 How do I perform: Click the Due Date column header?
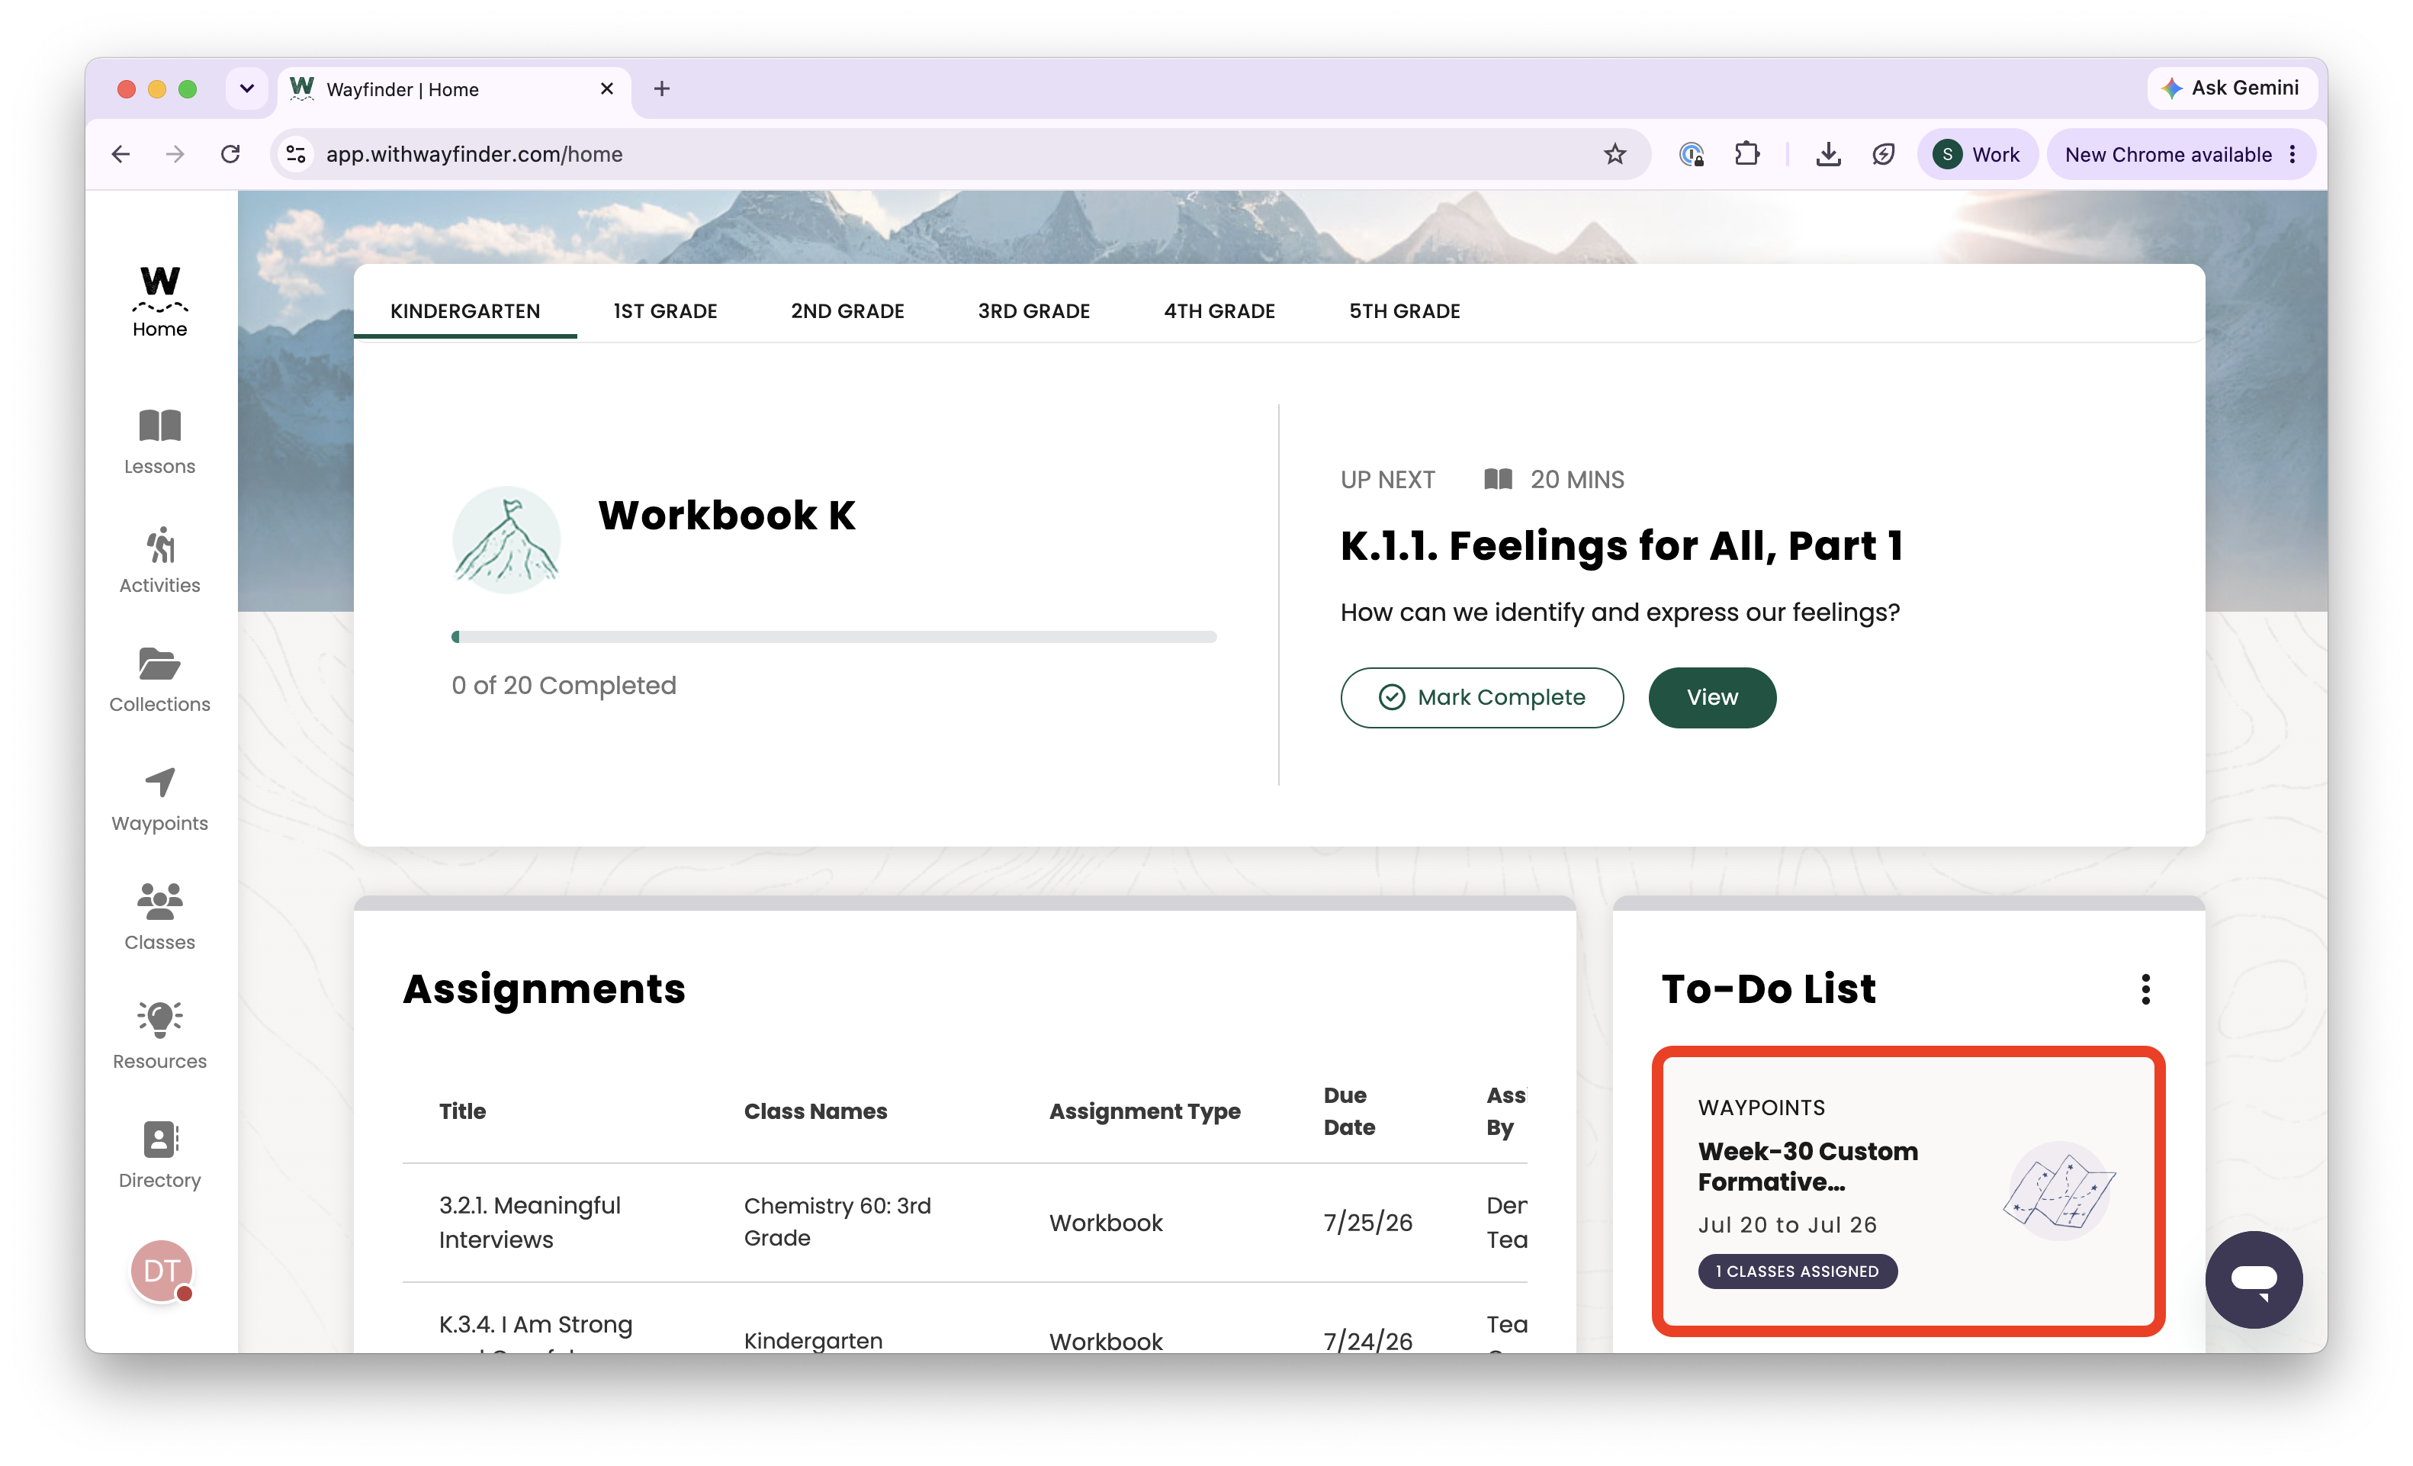click(x=1348, y=1111)
